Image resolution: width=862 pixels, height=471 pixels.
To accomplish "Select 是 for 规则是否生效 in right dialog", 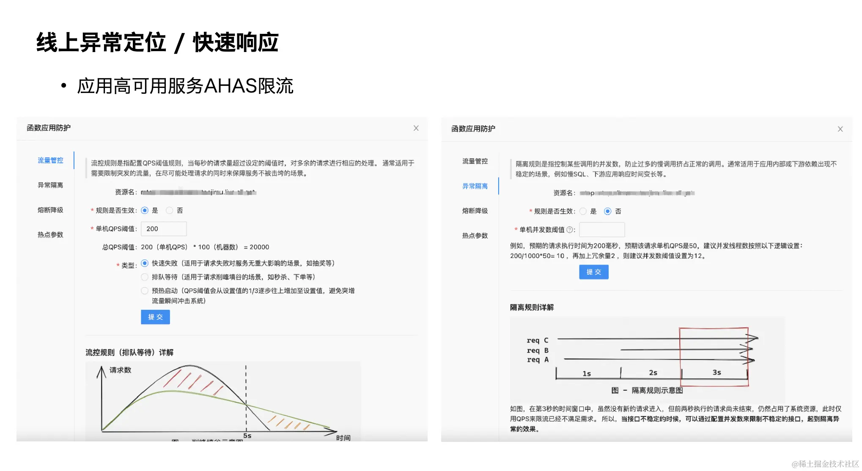I will pos(583,211).
